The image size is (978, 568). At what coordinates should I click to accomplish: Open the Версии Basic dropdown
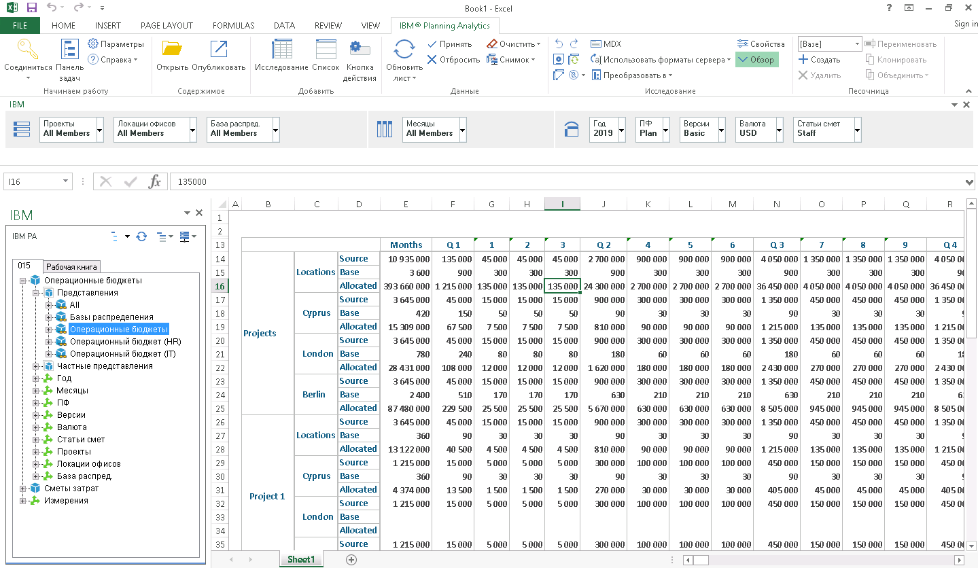[x=722, y=129]
